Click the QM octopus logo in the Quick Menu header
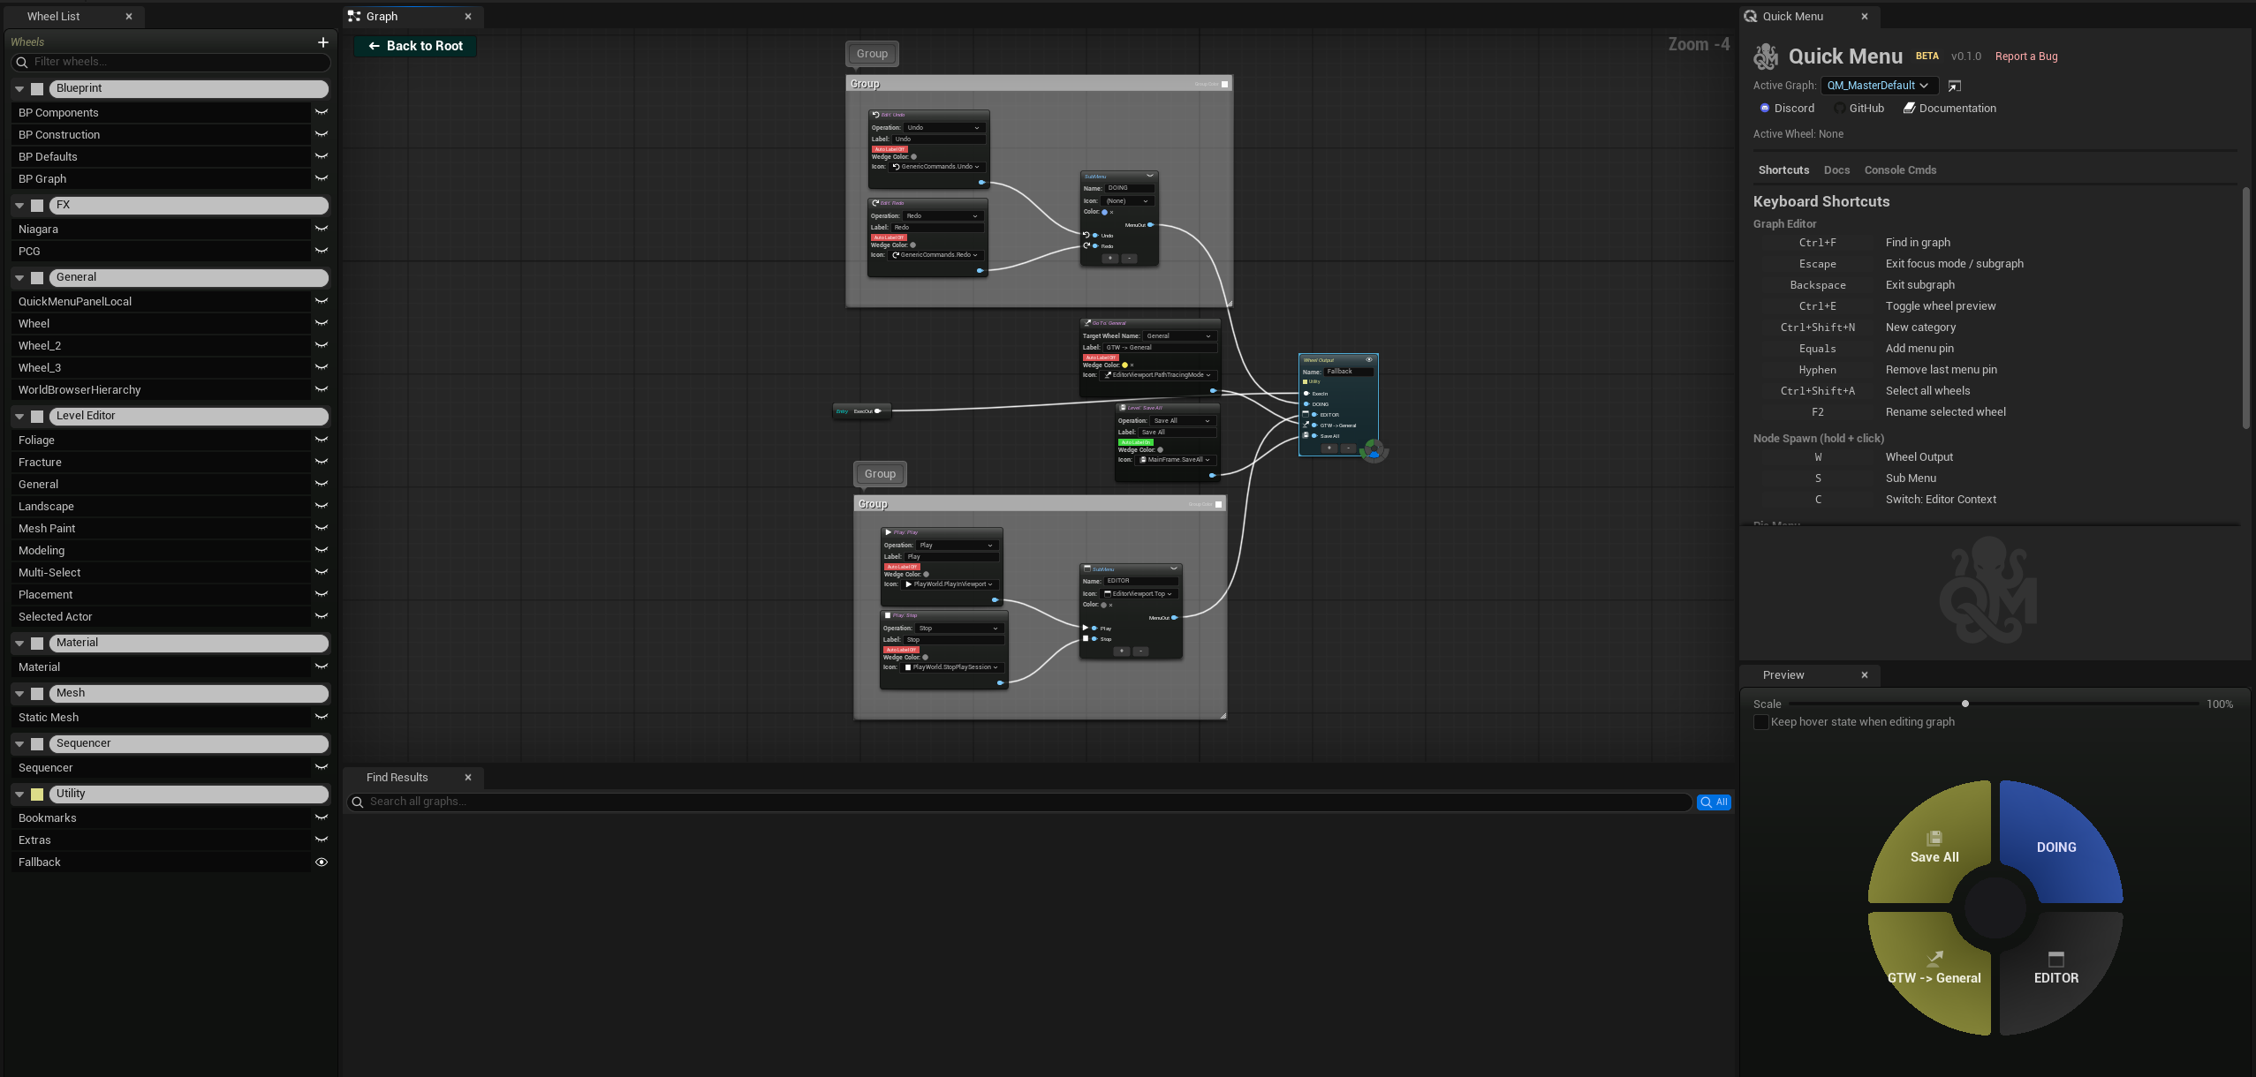 [1765, 56]
